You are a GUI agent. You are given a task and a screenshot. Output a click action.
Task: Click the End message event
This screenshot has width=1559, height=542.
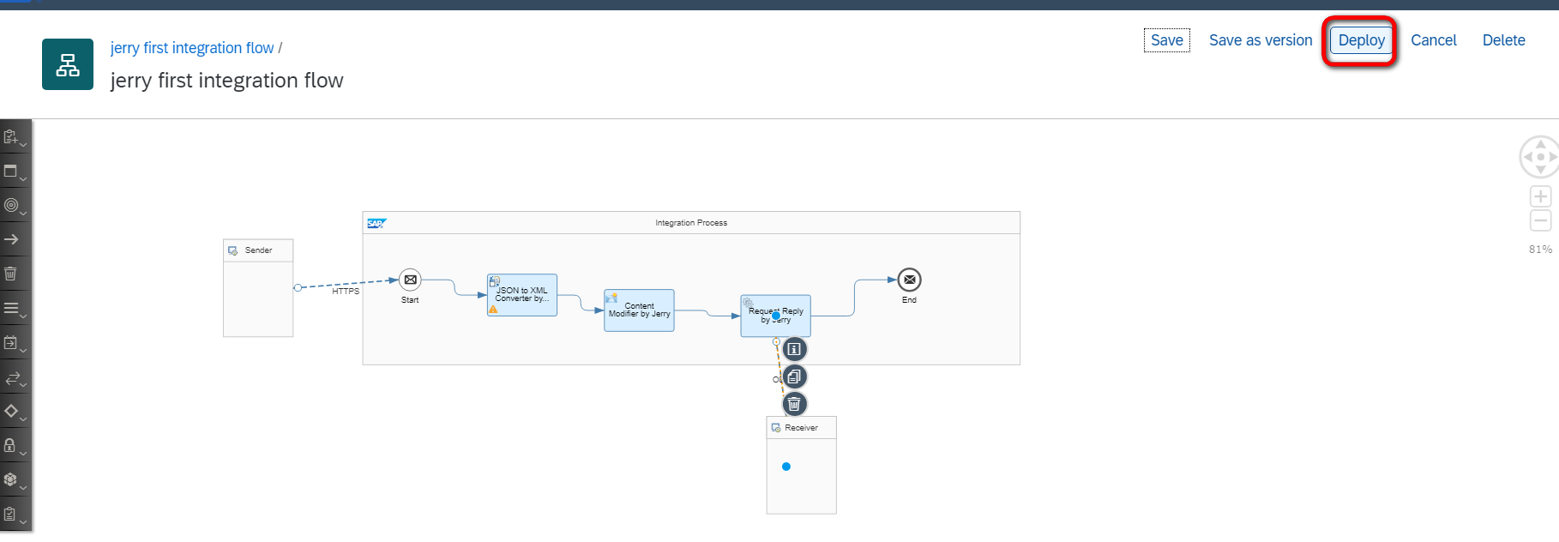click(909, 280)
